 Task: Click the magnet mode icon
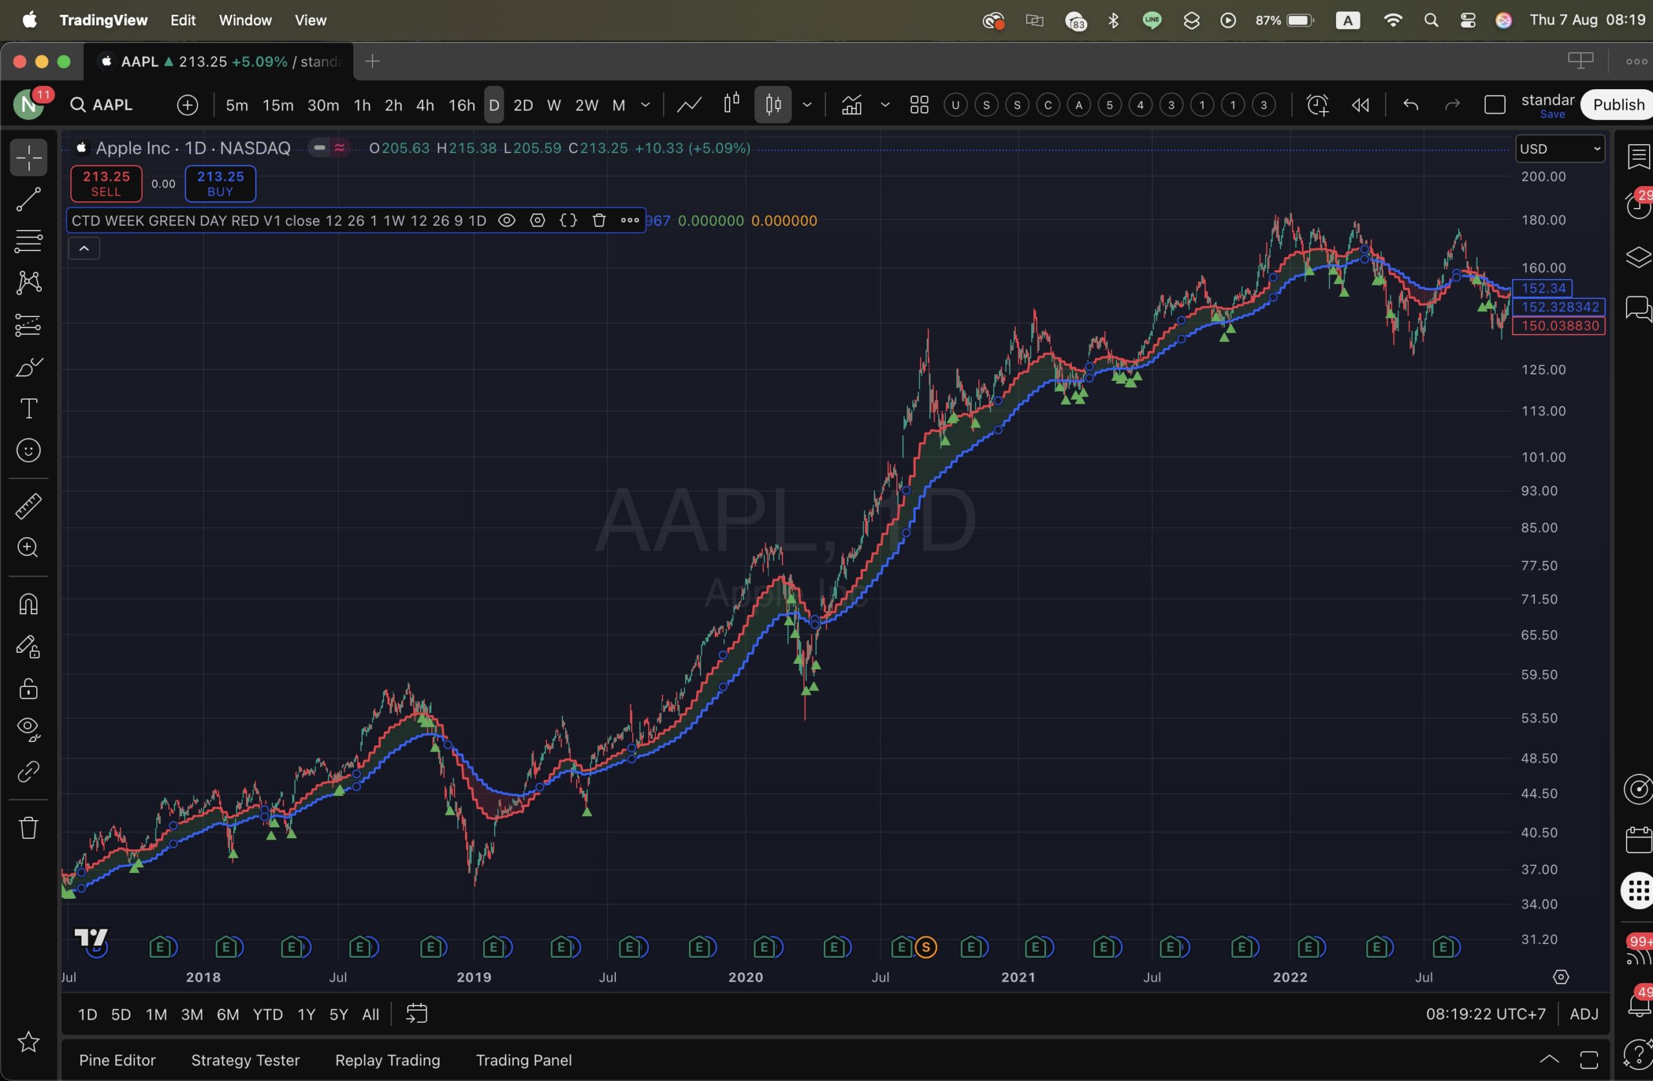28,604
